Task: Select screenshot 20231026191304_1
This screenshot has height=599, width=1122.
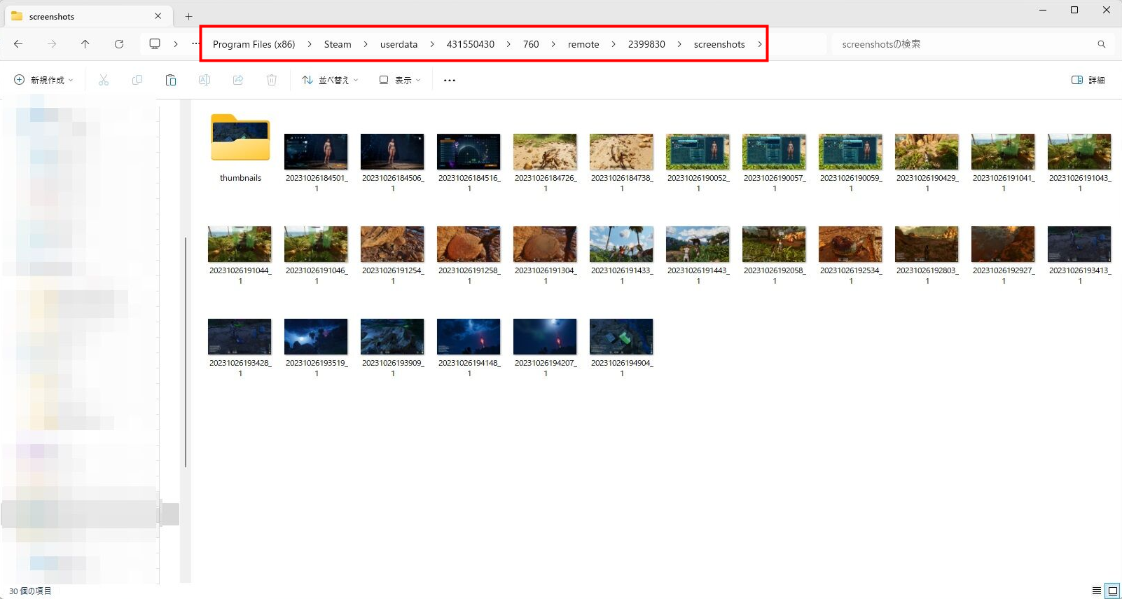Action: 545,255
